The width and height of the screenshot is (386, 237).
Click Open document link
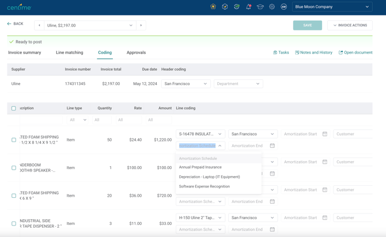(355, 52)
